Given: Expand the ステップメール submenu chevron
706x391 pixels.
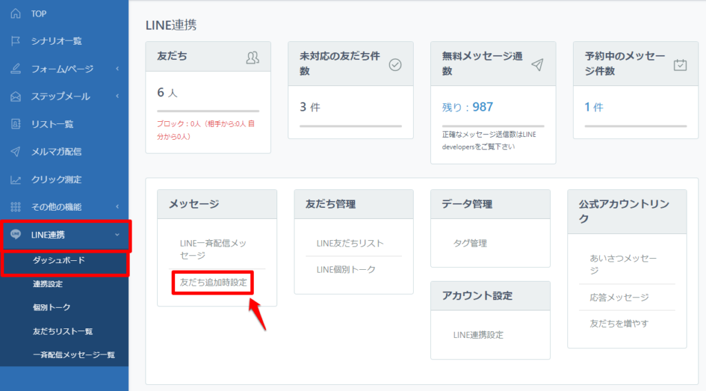Looking at the screenshot, I should [117, 96].
